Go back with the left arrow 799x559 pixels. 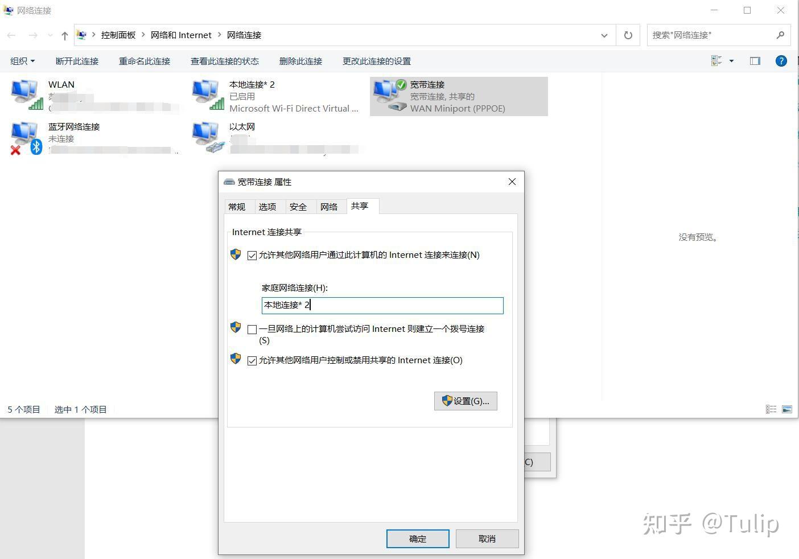(11, 35)
